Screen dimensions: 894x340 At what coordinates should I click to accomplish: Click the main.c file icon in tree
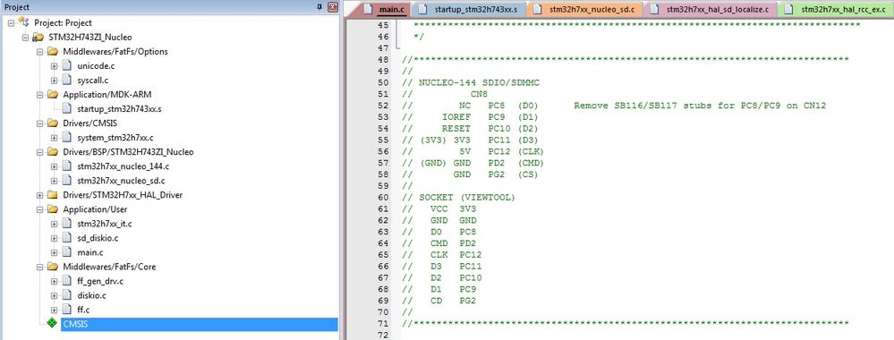[67, 252]
